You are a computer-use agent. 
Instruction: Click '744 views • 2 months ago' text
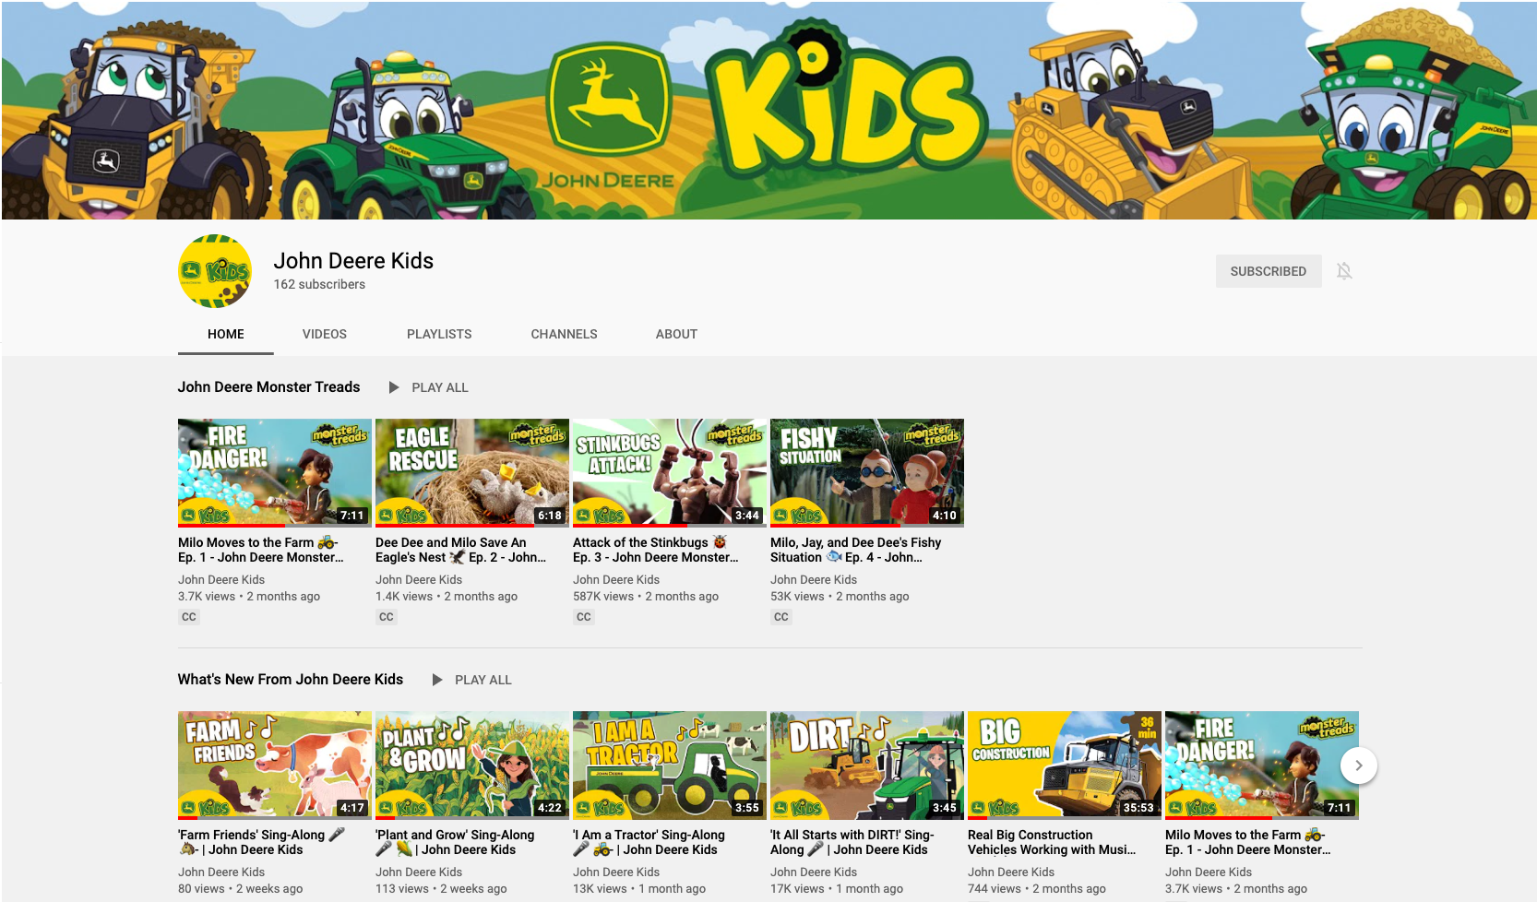[1037, 889]
